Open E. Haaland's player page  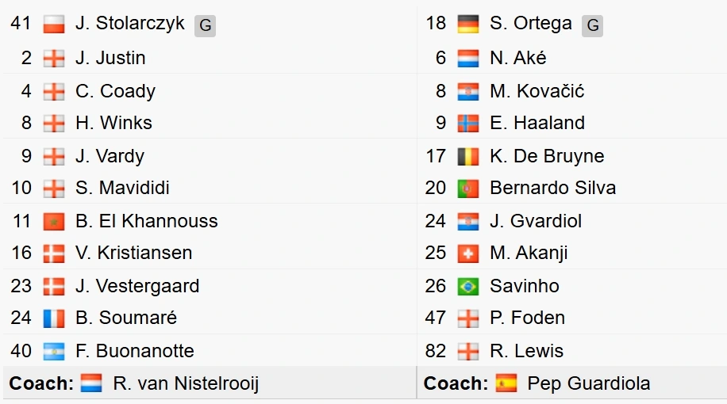tap(537, 123)
